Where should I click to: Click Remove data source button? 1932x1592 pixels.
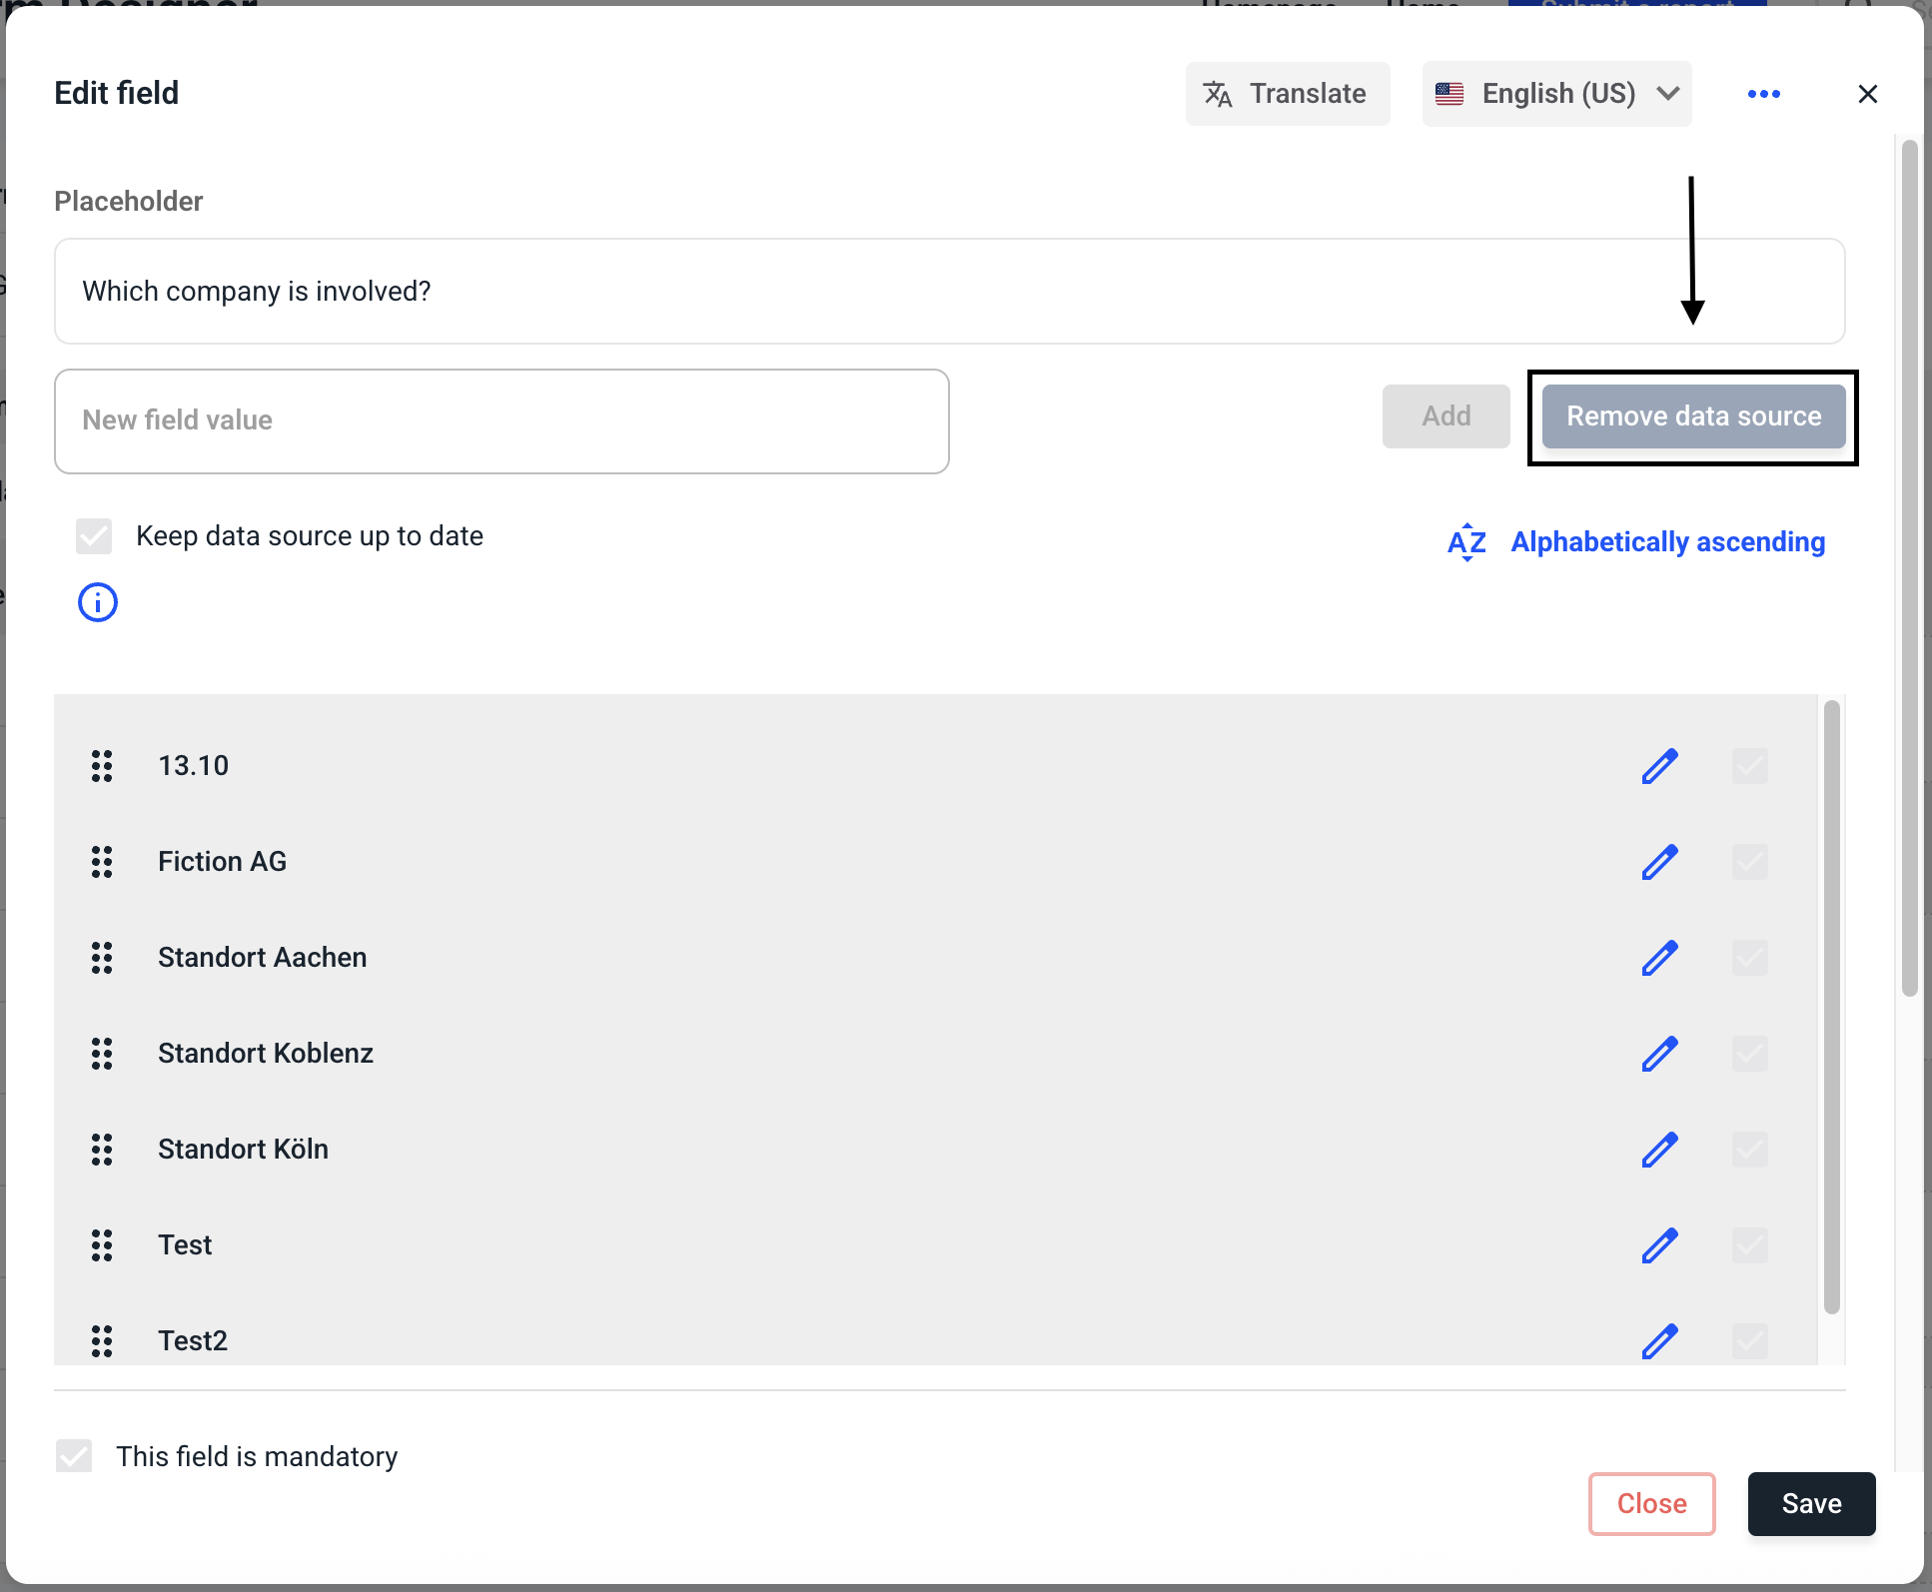point(1693,416)
